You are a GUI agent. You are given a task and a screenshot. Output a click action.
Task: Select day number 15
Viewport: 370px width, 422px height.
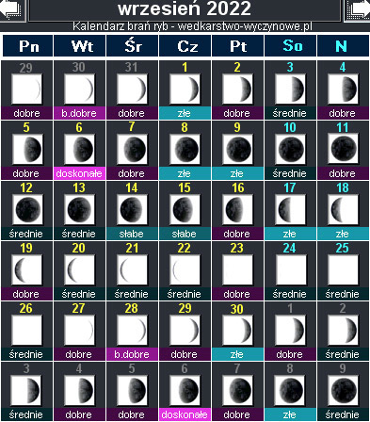[x=185, y=187]
